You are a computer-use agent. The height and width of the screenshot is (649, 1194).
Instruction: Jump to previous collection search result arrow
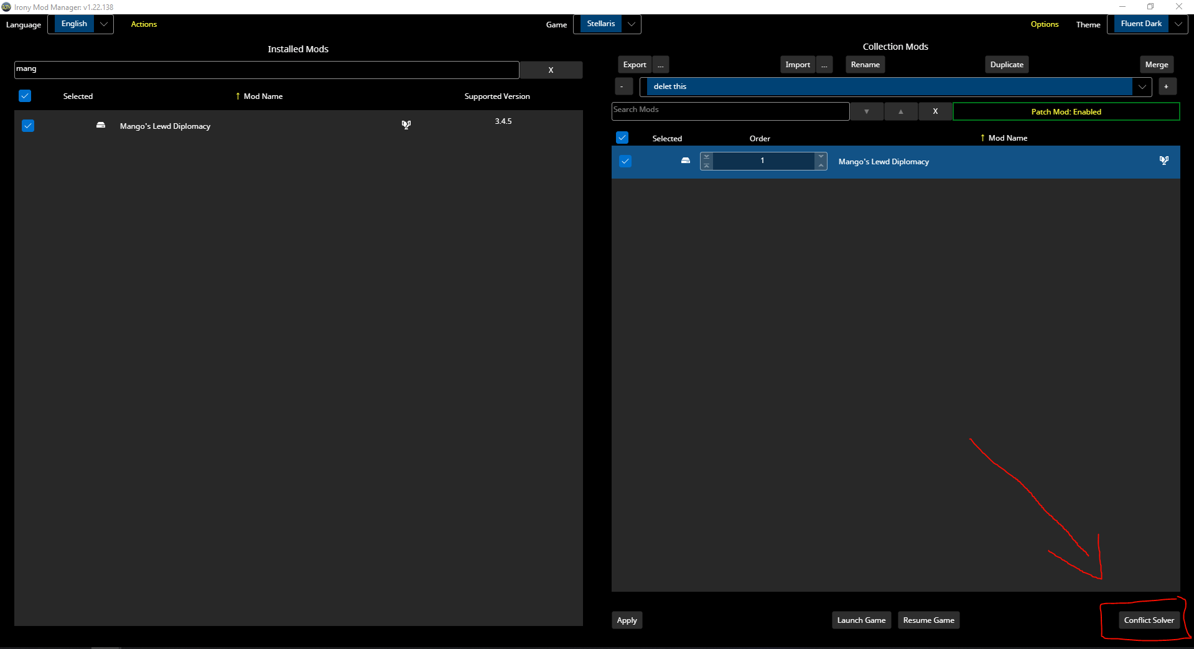[901, 111]
